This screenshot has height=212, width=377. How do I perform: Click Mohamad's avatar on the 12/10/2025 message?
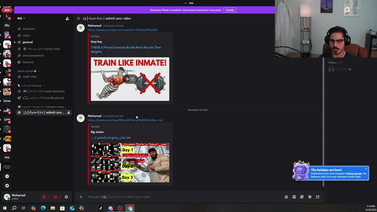pyautogui.click(x=81, y=28)
